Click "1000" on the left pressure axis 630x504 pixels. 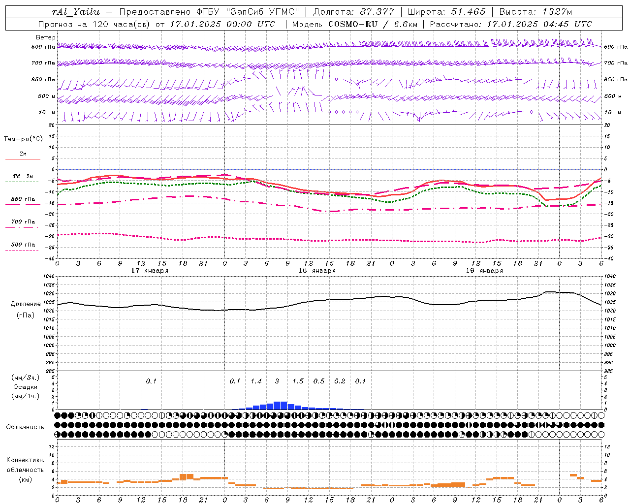48,346
